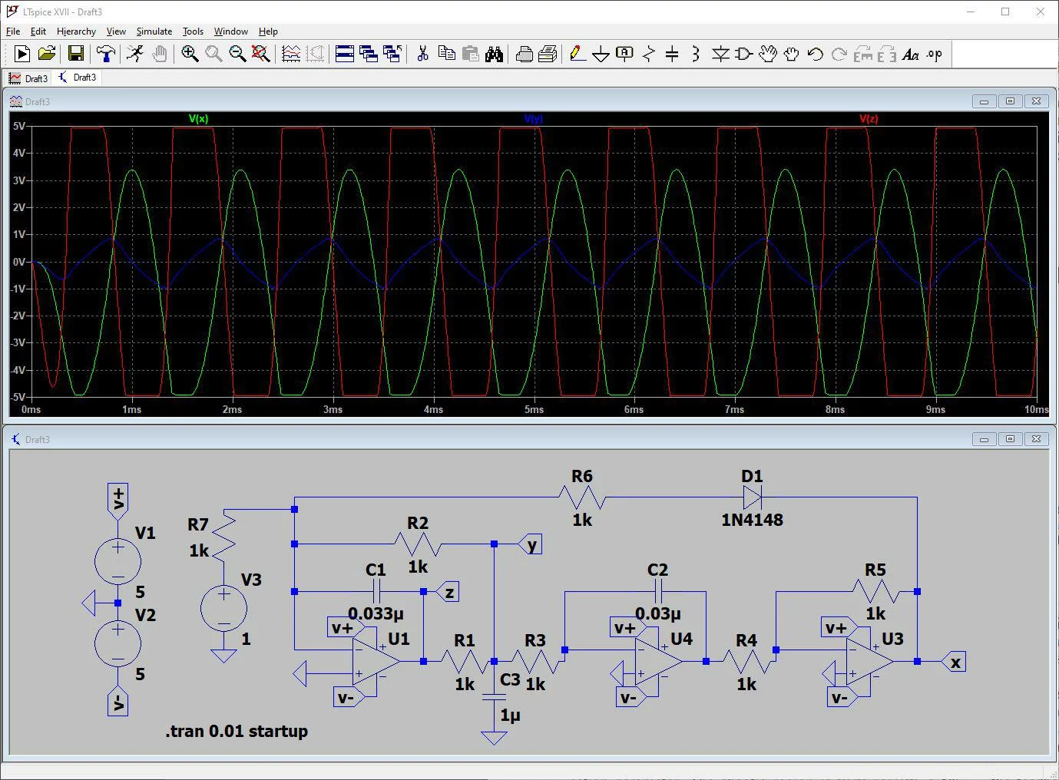
Task: Open Find with the binoculars icon
Action: (x=494, y=54)
